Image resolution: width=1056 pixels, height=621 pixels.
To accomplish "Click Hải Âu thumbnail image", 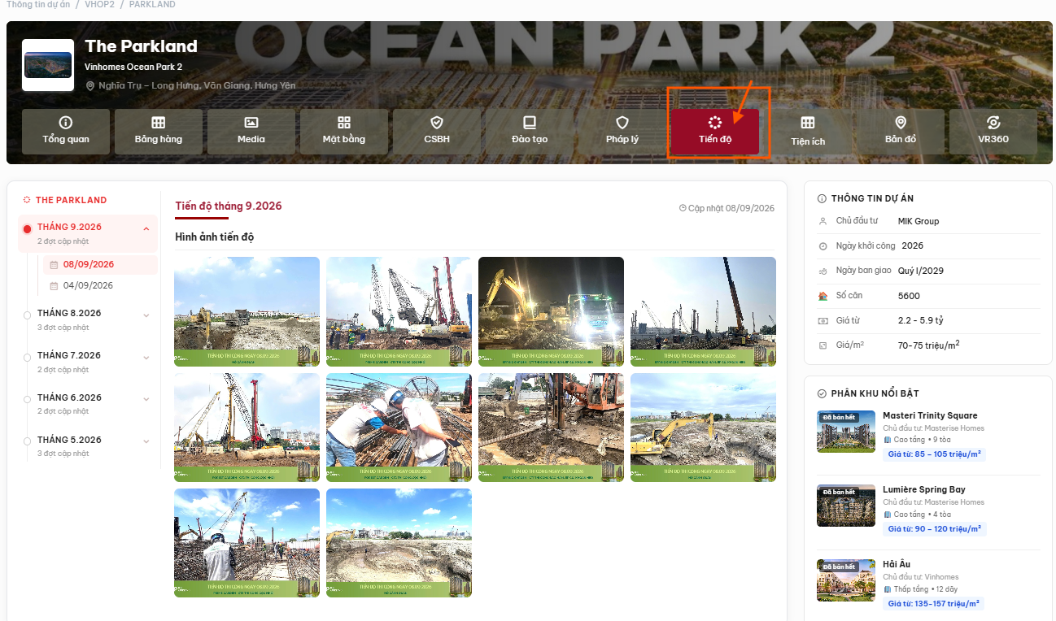I will point(846,580).
